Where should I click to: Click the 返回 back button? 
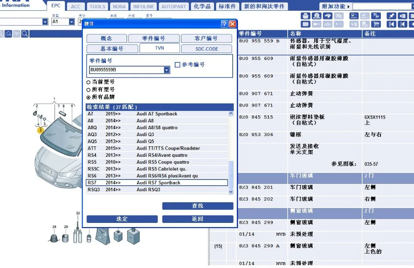pyautogui.click(x=198, y=219)
